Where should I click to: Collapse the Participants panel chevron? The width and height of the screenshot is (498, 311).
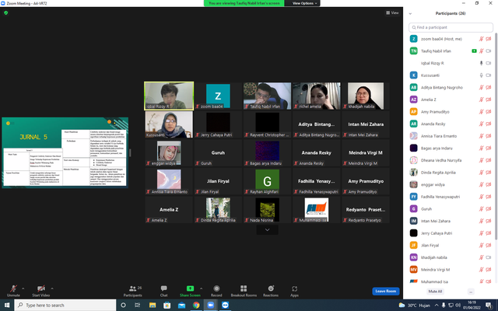point(410,14)
